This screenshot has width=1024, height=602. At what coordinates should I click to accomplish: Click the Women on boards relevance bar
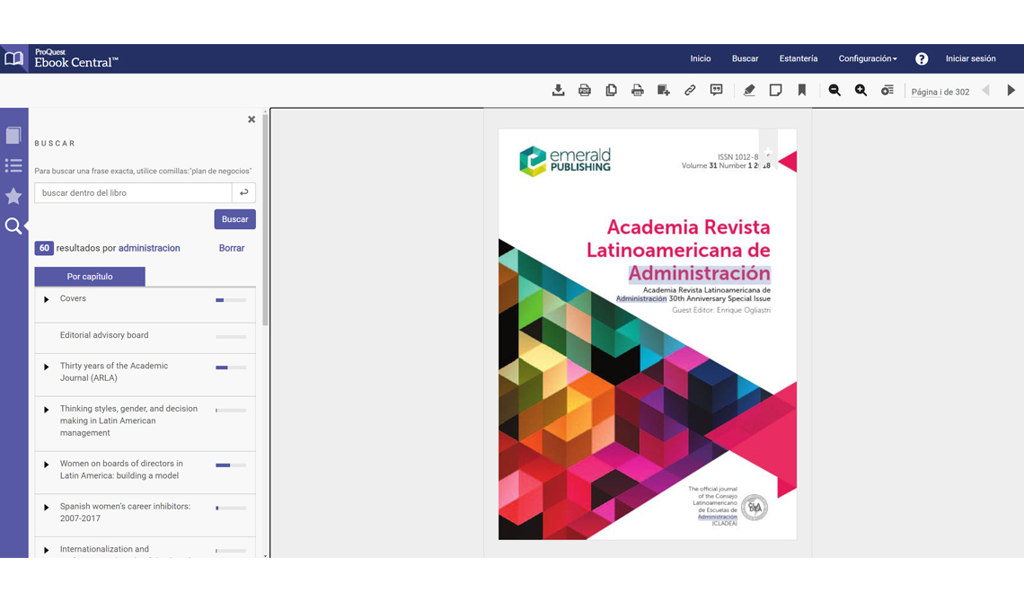click(231, 465)
